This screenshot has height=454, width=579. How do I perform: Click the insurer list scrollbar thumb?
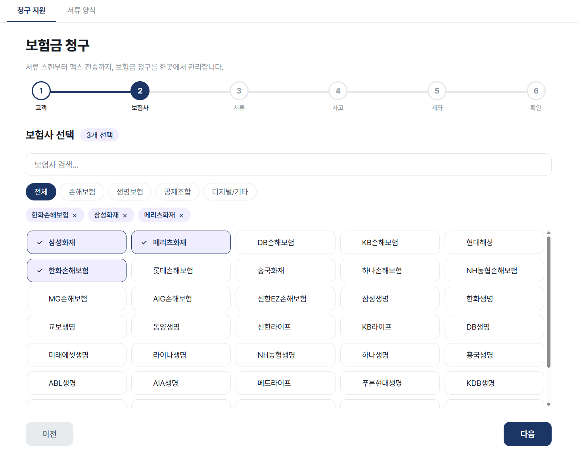[x=548, y=302]
